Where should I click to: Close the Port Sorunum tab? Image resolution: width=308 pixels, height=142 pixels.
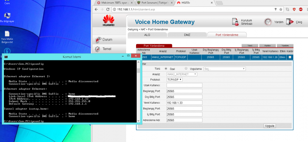[x=172, y=3]
